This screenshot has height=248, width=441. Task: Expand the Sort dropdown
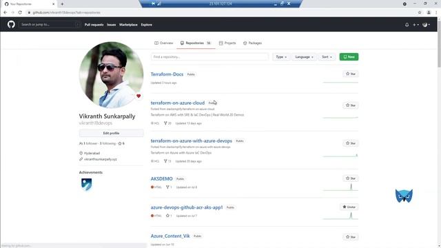pyautogui.click(x=327, y=56)
